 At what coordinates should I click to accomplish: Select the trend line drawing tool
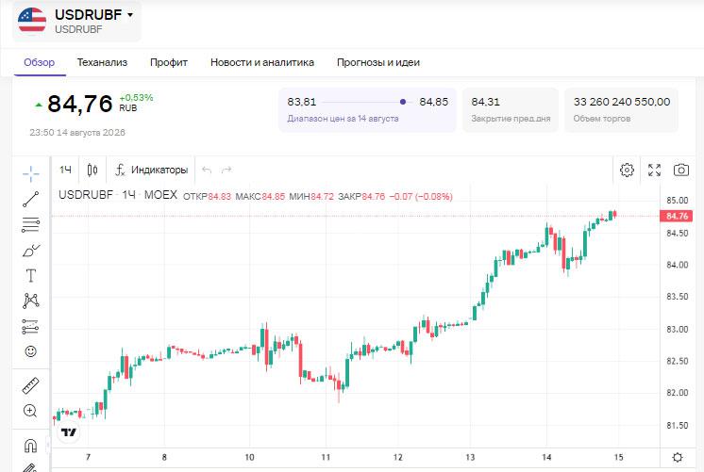click(x=30, y=199)
